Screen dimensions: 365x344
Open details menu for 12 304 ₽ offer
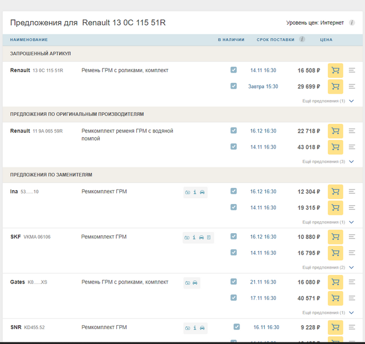click(352, 191)
